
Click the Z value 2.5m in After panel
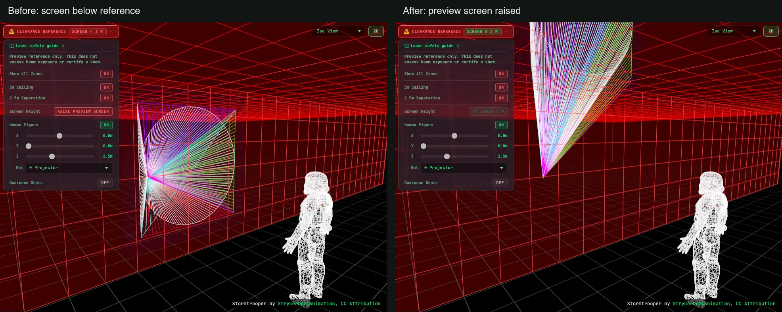[x=502, y=156]
